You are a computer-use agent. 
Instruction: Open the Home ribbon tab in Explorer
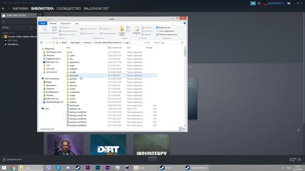(x=53, y=23)
